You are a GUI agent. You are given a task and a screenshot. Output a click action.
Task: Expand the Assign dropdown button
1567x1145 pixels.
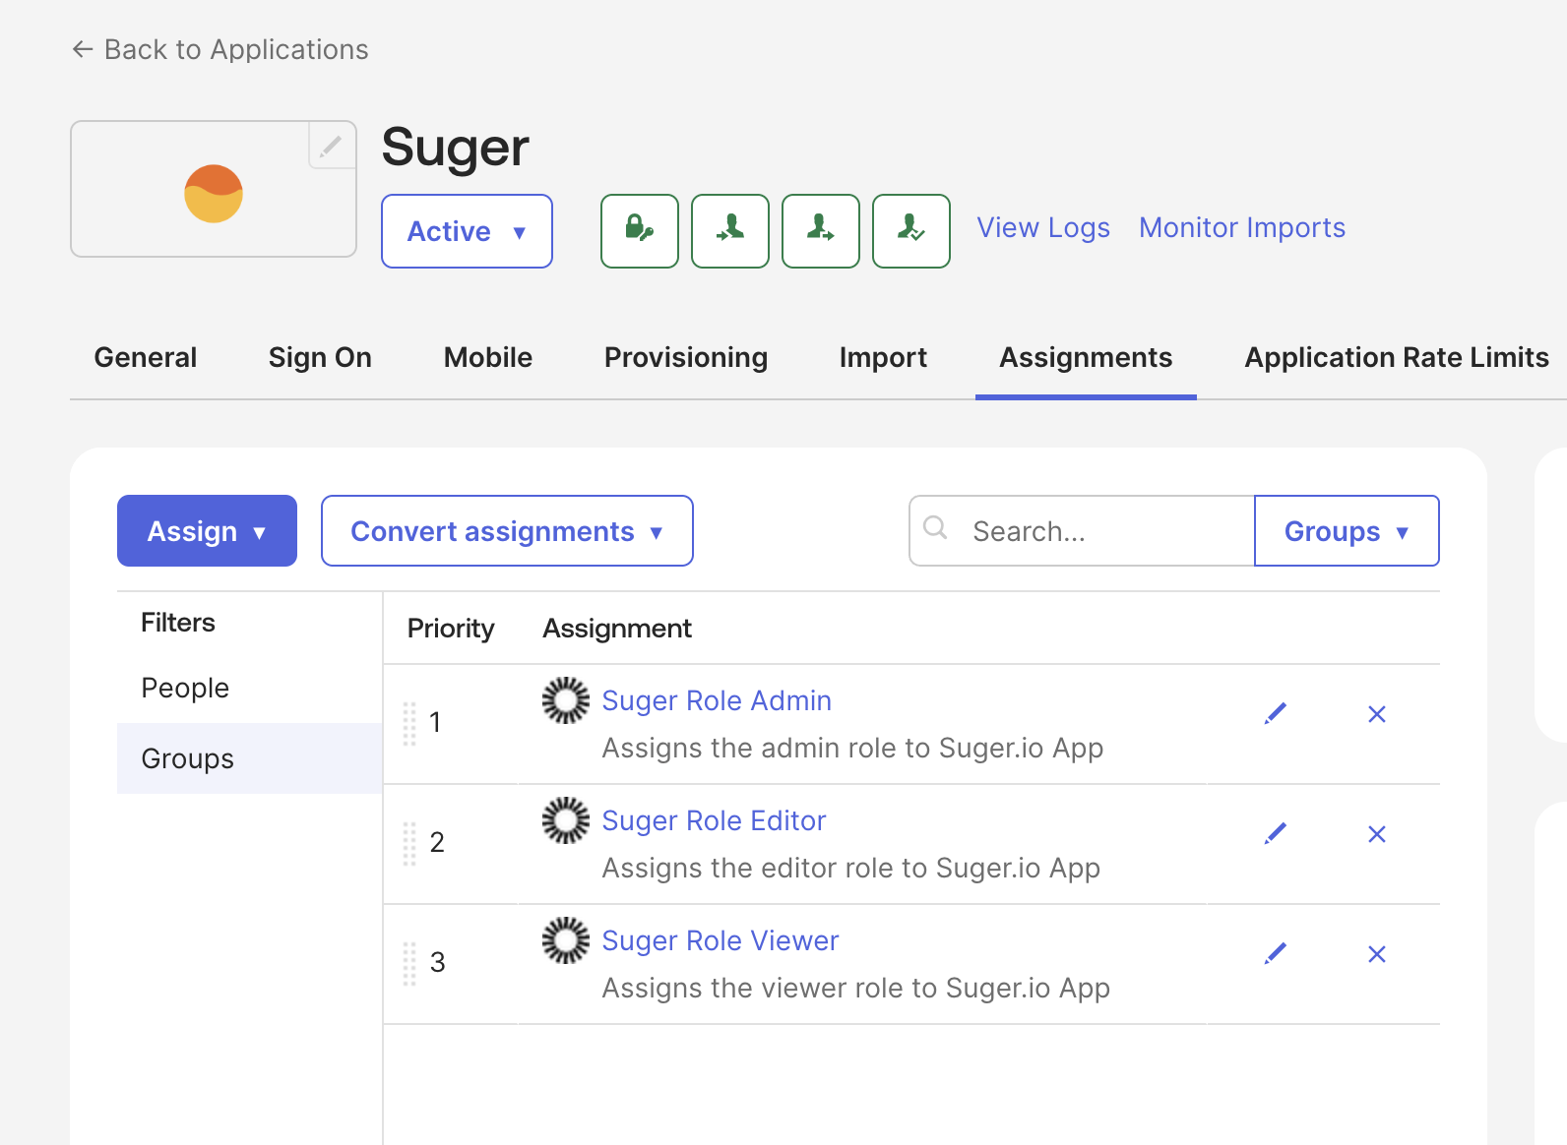[x=207, y=531]
